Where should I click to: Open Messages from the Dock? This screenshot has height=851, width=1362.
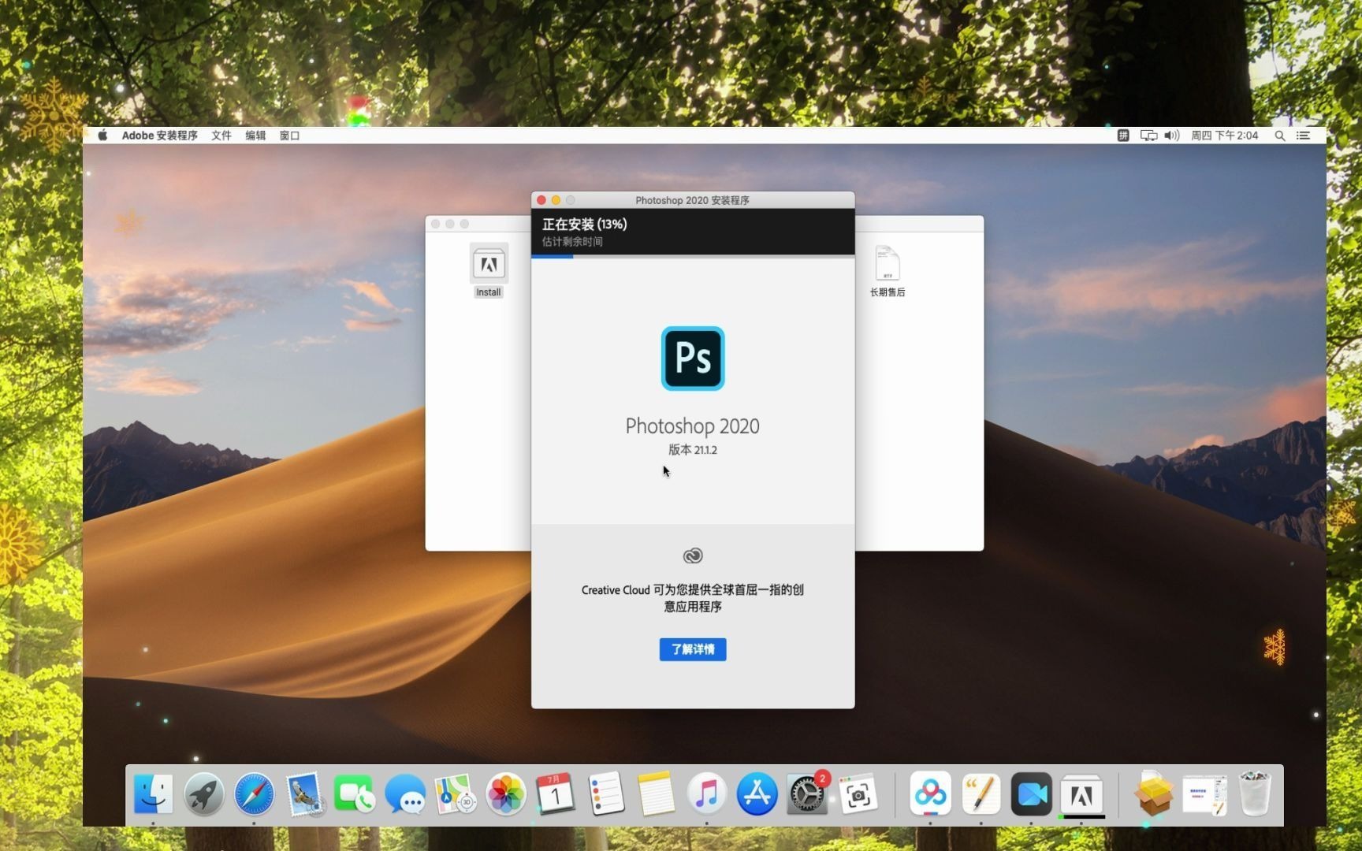click(x=405, y=793)
